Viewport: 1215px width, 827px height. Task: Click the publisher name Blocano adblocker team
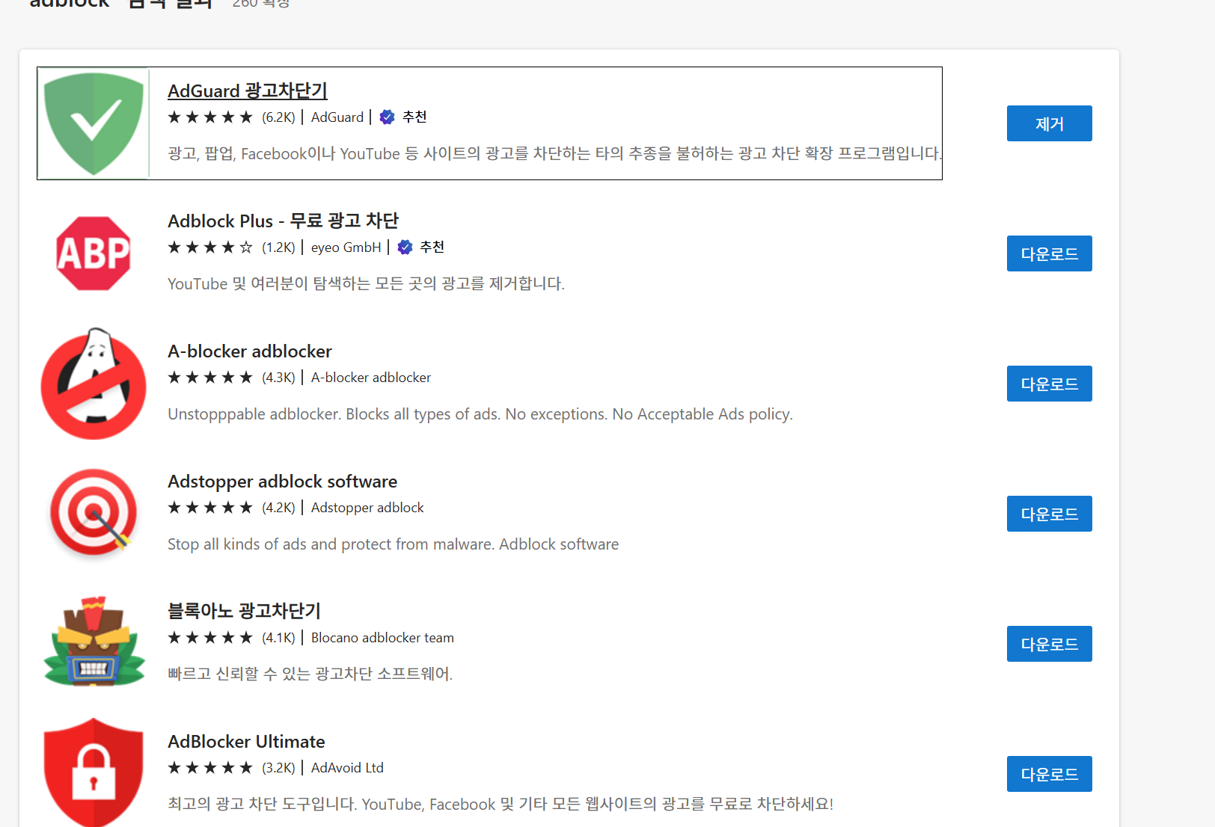pos(382,638)
